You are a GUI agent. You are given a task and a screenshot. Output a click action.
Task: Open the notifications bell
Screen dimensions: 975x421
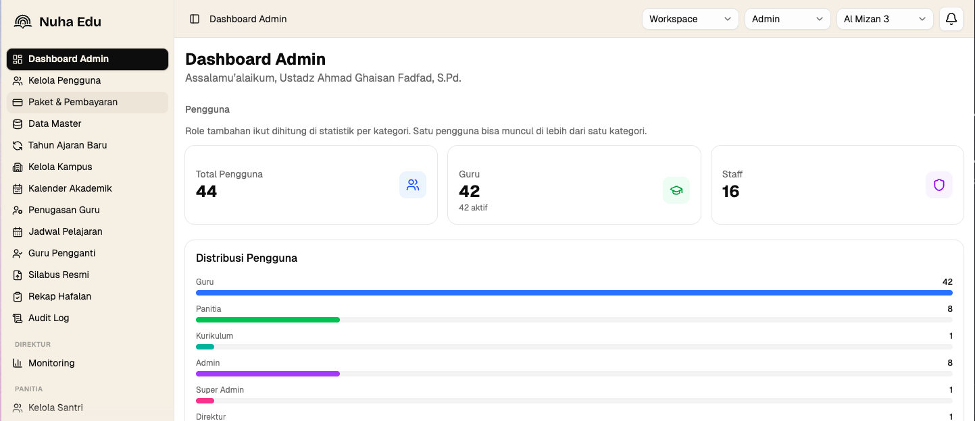click(951, 19)
